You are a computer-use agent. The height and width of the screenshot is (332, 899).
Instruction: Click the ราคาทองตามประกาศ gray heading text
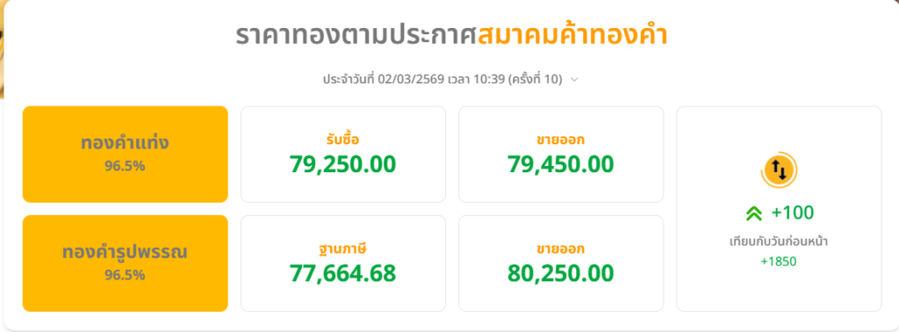[356, 36]
